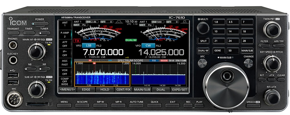Tap the main frequency 7.070.000
The width and height of the screenshot is (290, 115).
103,52
